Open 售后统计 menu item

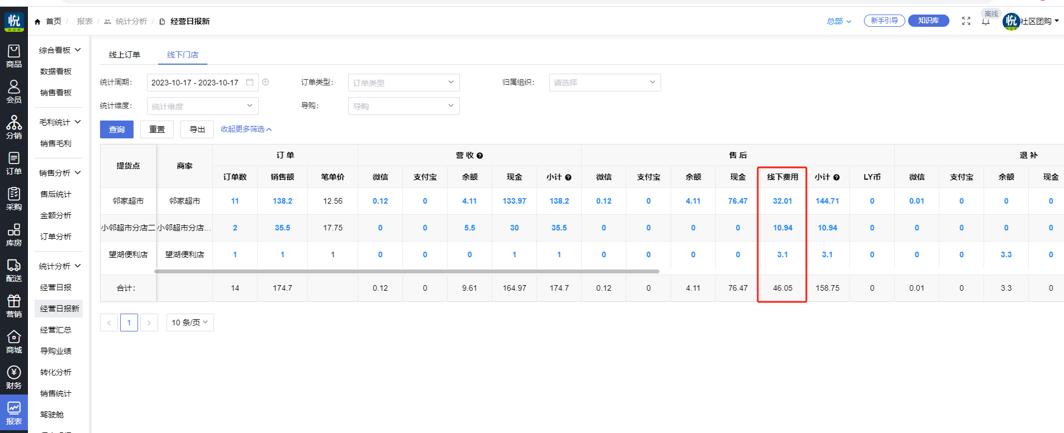pyautogui.click(x=56, y=194)
